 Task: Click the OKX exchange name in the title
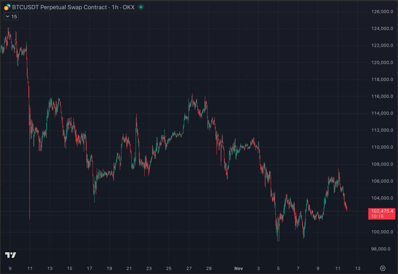pyautogui.click(x=128, y=7)
